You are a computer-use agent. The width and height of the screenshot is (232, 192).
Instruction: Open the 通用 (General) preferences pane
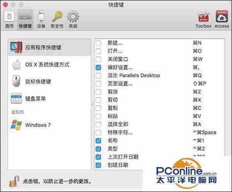pos(10,19)
